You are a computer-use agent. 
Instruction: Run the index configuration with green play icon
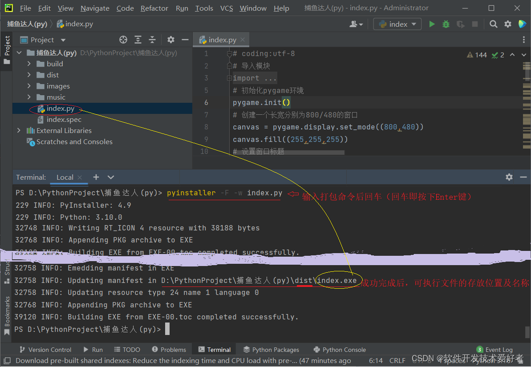pos(431,24)
